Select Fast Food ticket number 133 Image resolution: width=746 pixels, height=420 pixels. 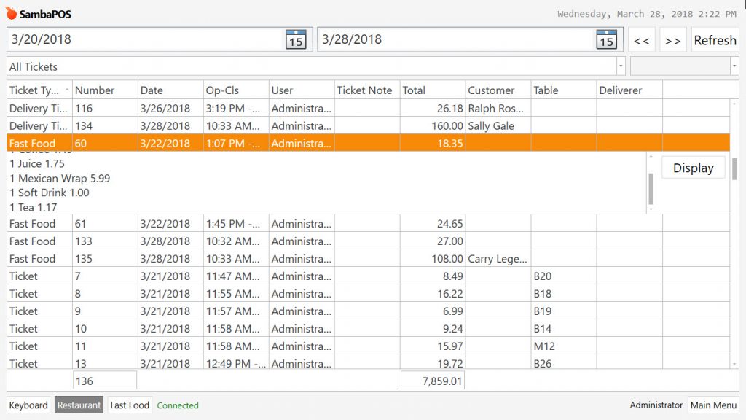coord(368,241)
